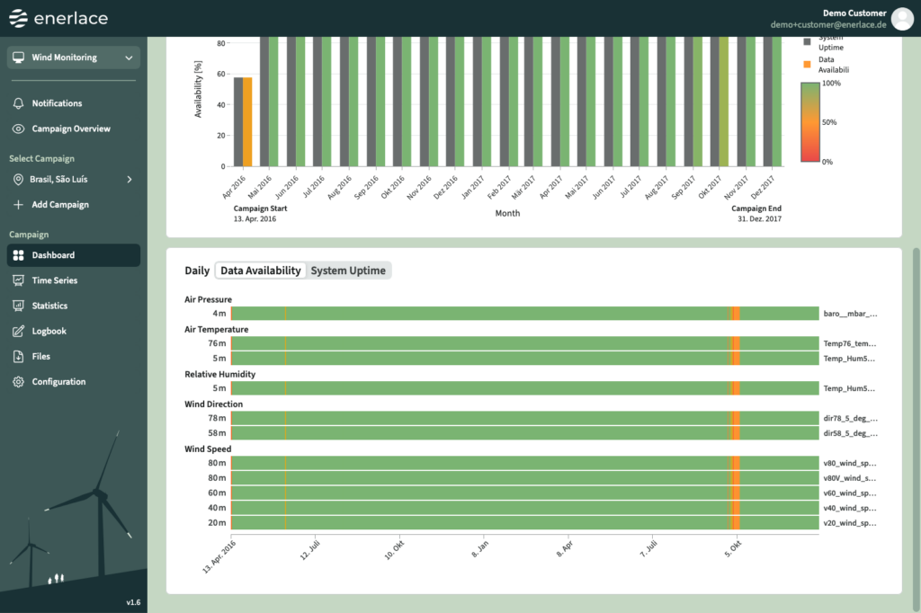Open the Time Series menu item
921x613 pixels.
coord(55,280)
